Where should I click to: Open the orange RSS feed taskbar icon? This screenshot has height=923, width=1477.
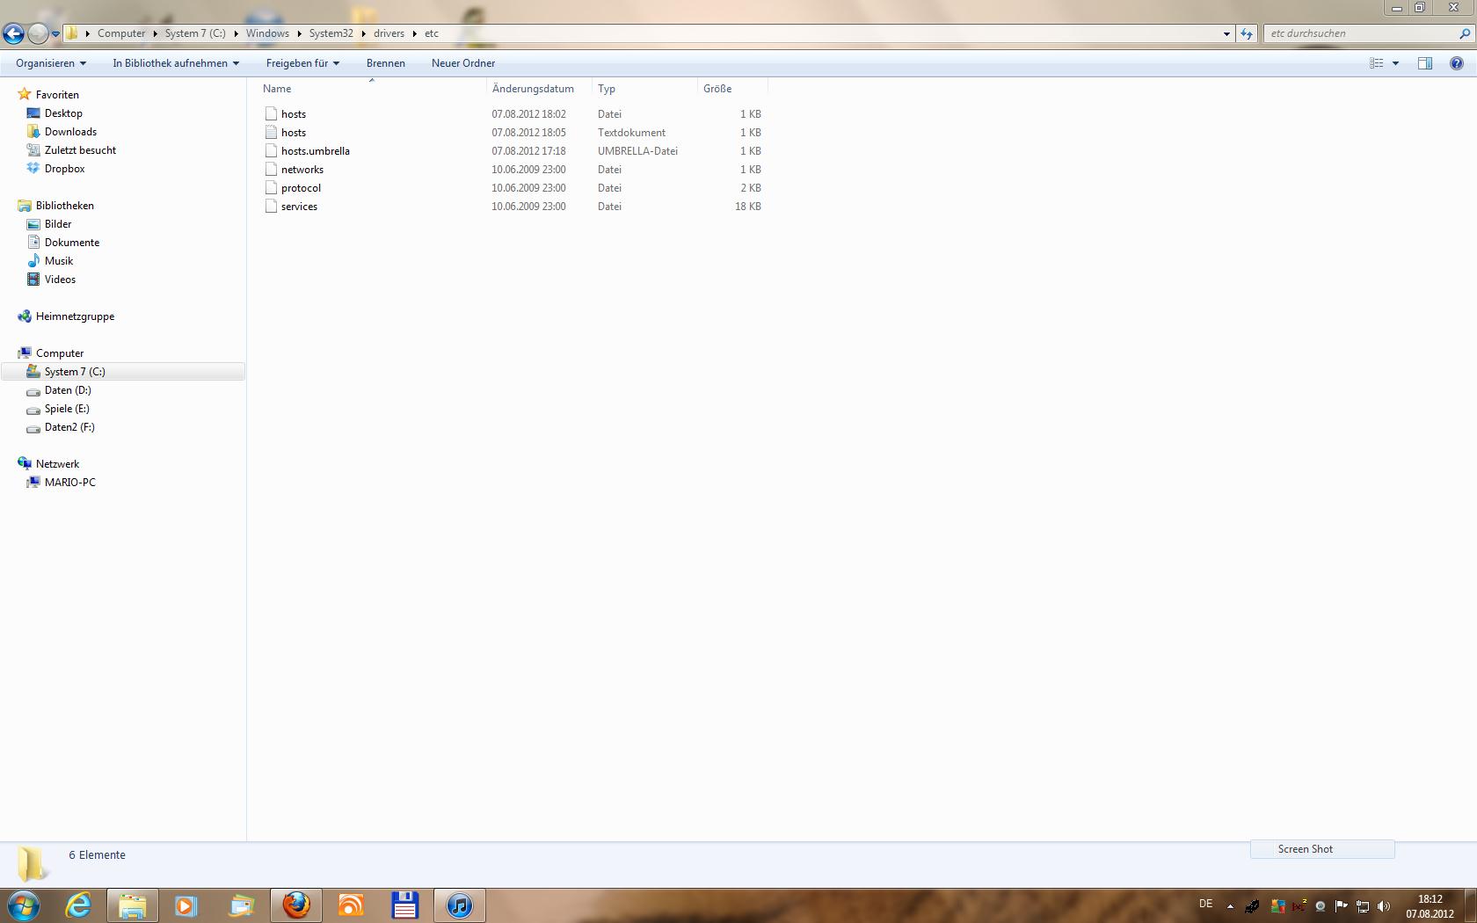(x=351, y=905)
